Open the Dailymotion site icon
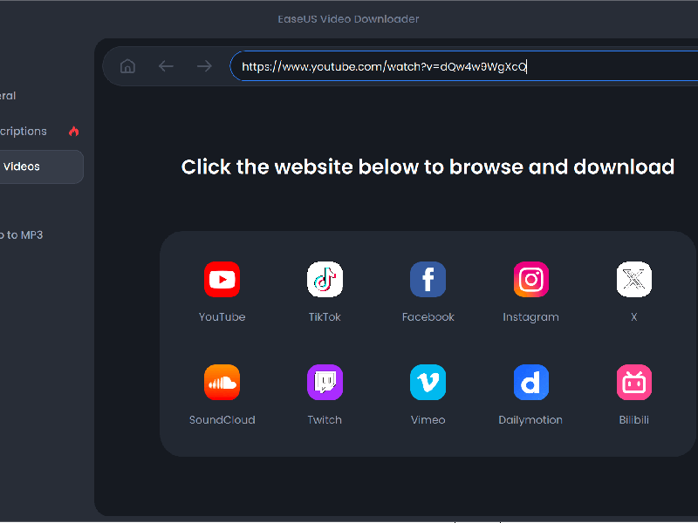 [x=531, y=382]
